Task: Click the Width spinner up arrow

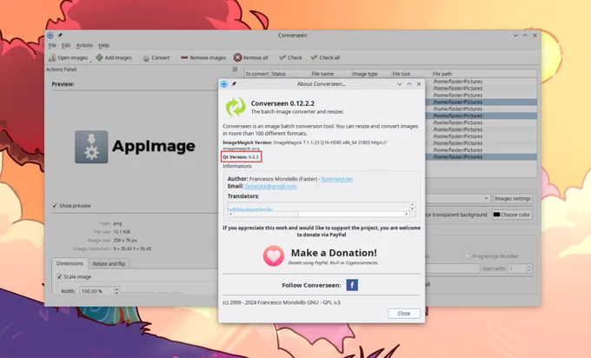Action: pos(116,289)
